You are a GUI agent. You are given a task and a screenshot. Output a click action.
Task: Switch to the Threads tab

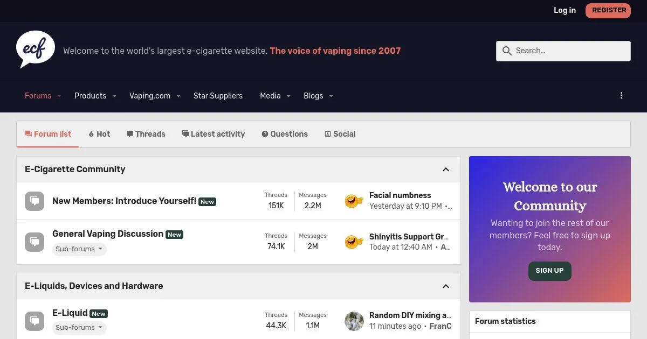pyautogui.click(x=146, y=134)
